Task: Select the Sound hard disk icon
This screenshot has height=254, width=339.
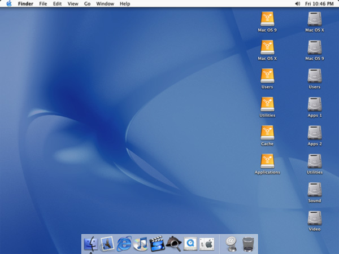Action: 315,190
